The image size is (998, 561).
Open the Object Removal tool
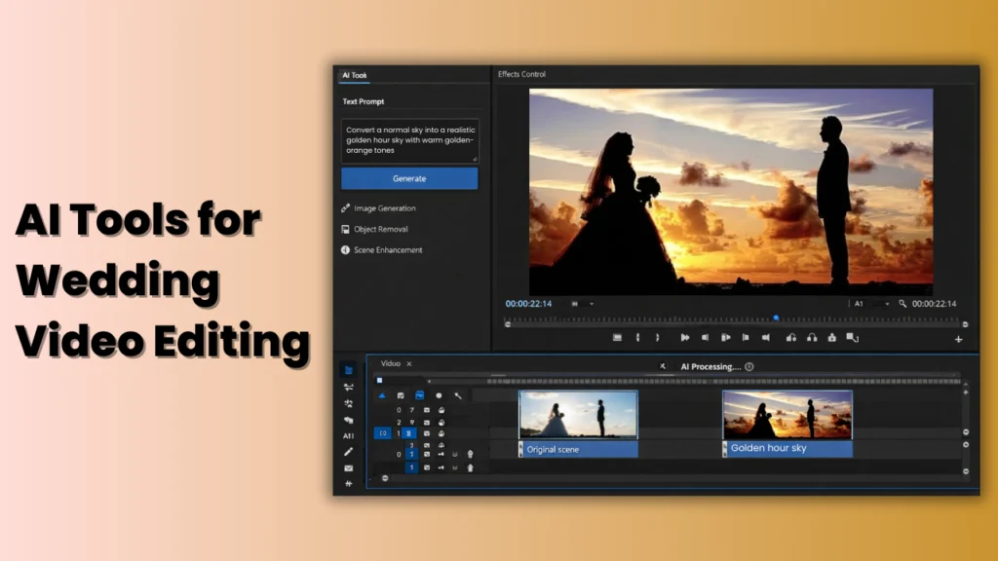(x=382, y=229)
